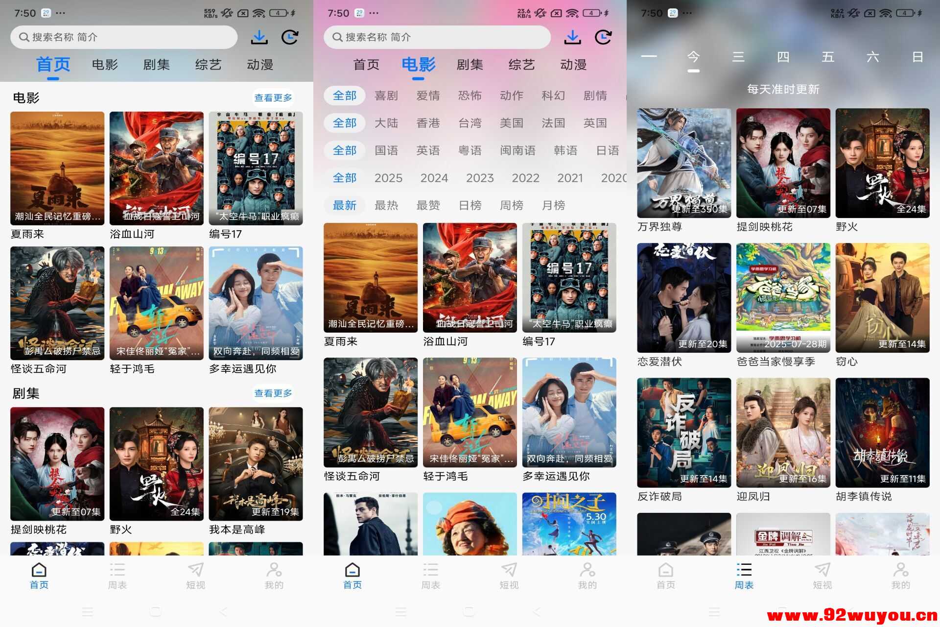Switch to the 电影 tab
Screen dimensions: 940x627
[104, 64]
